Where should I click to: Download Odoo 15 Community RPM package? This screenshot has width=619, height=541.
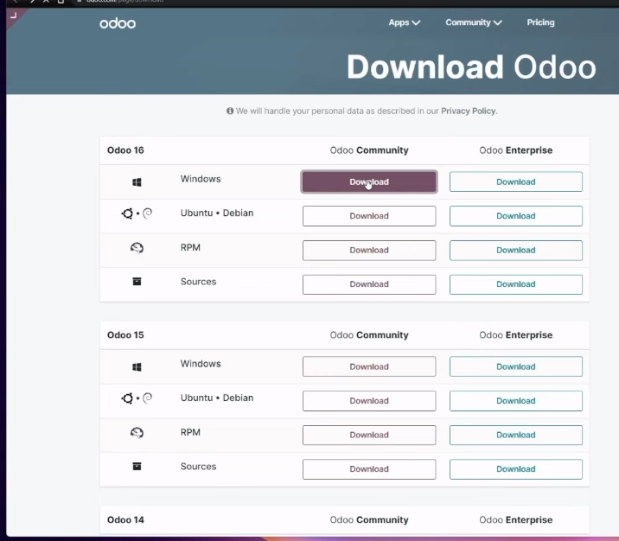pyautogui.click(x=369, y=435)
